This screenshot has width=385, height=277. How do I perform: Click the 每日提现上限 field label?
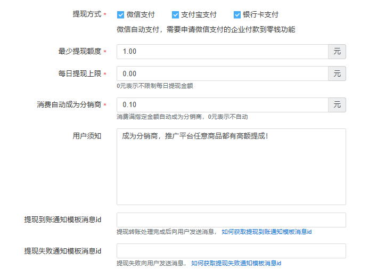[80, 74]
